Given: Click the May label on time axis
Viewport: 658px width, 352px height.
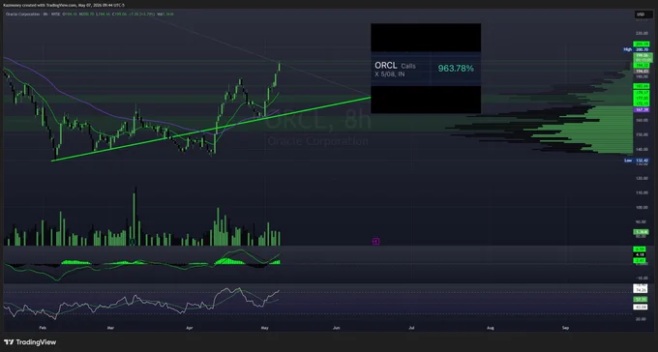Looking at the screenshot, I should click(264, 328).
